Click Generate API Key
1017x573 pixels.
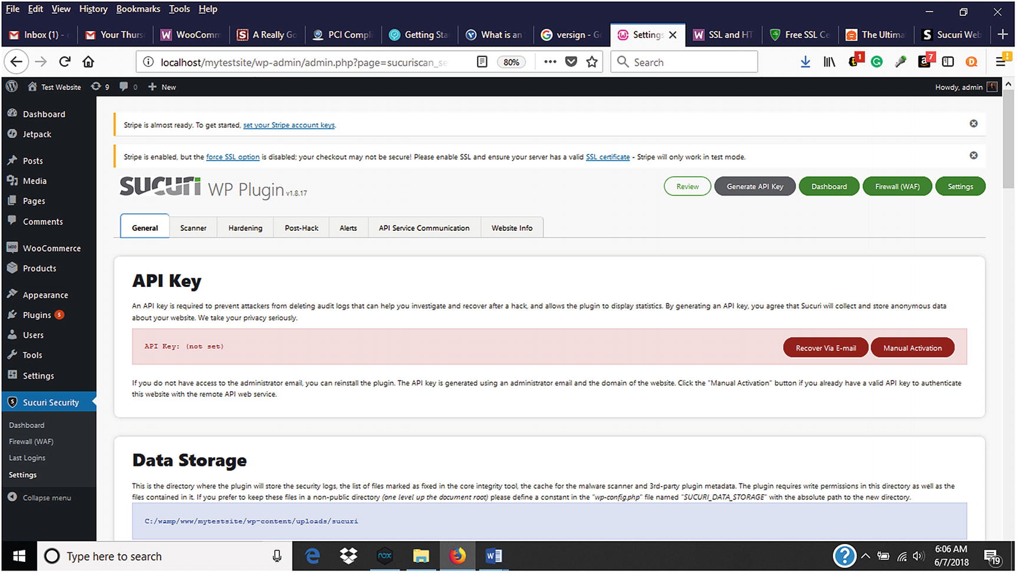[755, 186]
